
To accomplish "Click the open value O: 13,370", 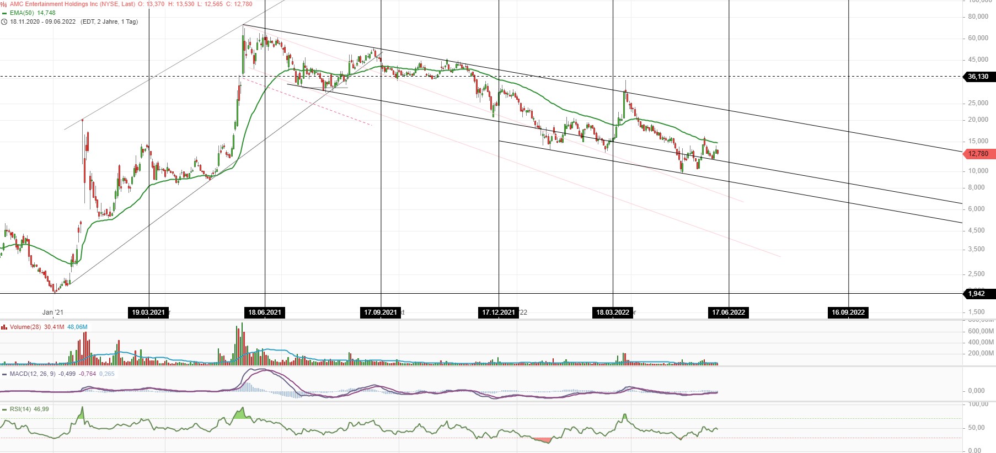I will 151,4.
